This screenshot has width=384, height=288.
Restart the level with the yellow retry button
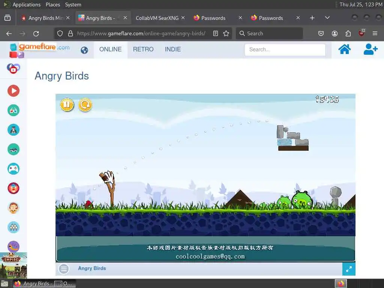(85, 105)
